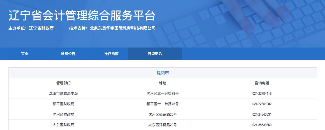Select the 和平区财政局 department cell
The width and height of the screenshot is (325, 130).
[x=63, y=104]
